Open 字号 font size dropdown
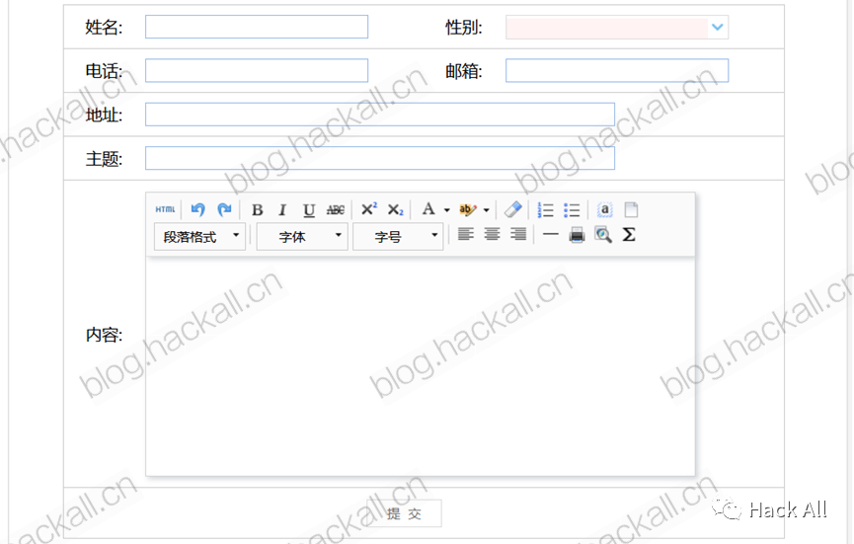 tap(398, 236)
